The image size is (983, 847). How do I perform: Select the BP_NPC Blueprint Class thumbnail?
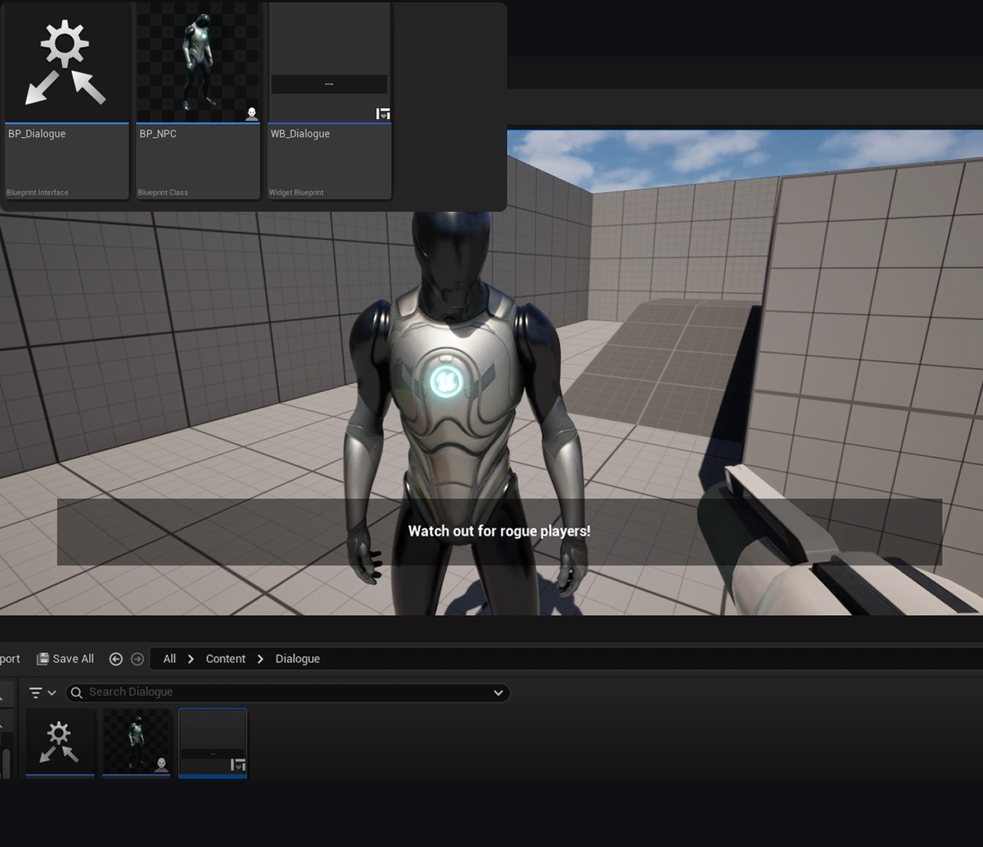tap(198, 63)
